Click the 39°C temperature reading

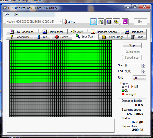click(x=71, y=22)
